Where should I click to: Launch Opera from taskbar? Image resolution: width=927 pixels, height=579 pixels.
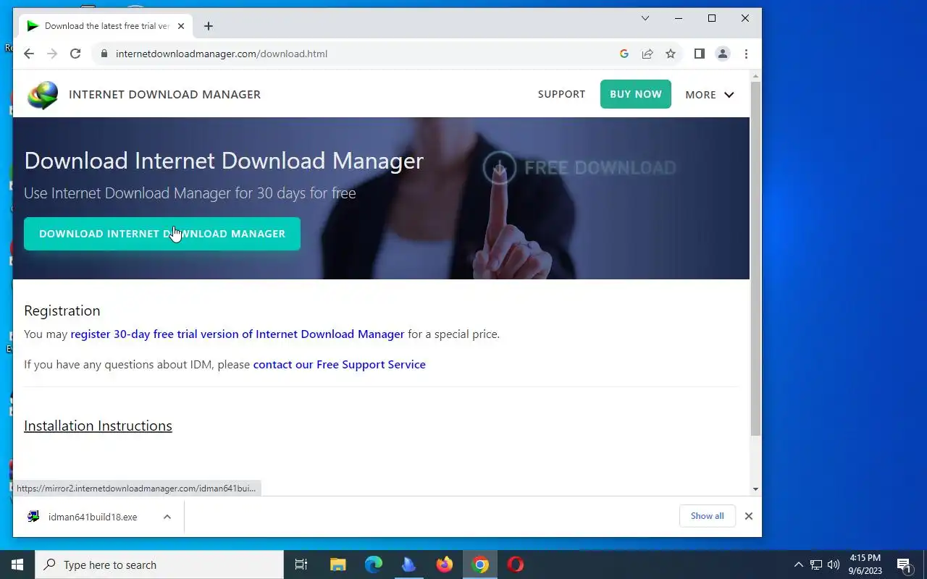(516, 565)
